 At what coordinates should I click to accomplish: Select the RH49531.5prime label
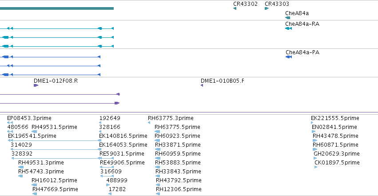(54, 127)
